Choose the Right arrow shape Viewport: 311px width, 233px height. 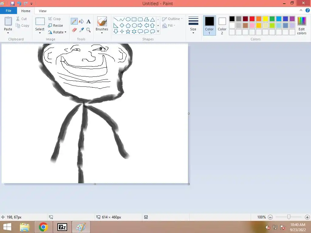click(140, 25)
